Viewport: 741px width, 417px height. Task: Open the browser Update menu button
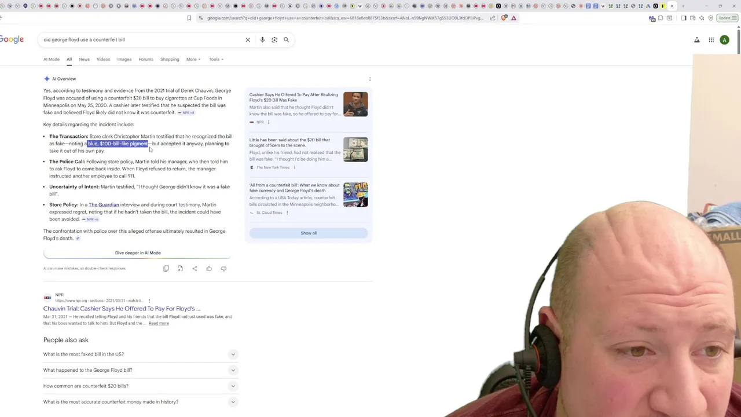tap(727, 18)
